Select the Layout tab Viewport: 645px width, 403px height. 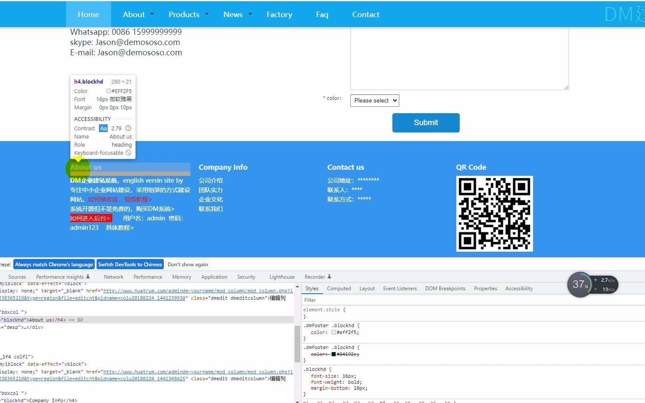367,289
